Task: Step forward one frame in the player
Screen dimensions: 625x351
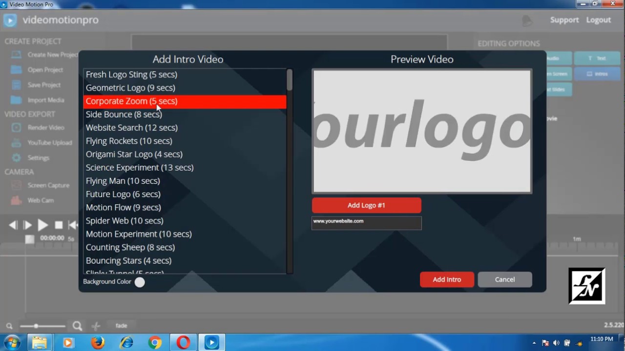Action: pyautogui.click(x=28, y=225)
